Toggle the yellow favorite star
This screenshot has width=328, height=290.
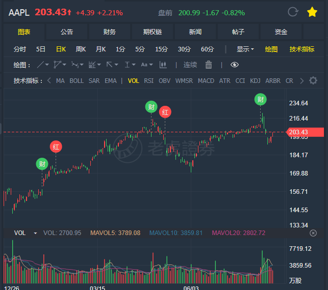coord(312,12)
